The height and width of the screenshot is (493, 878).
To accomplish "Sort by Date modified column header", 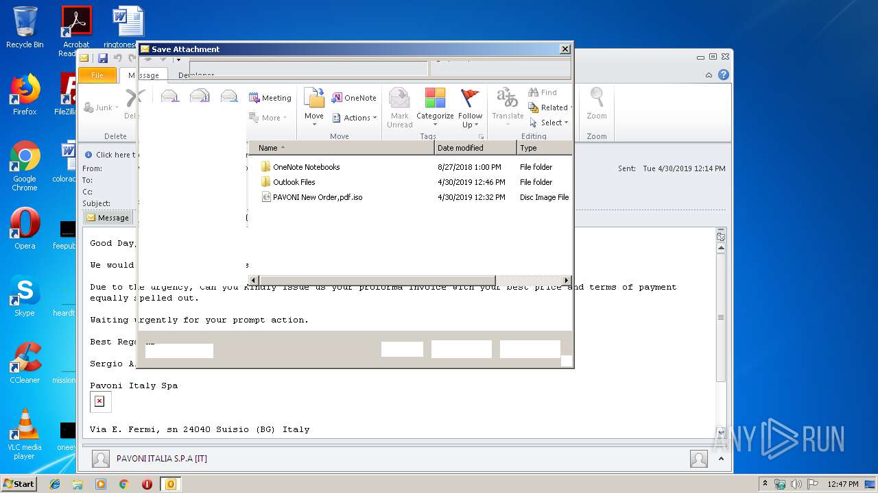I will [475, 148].
